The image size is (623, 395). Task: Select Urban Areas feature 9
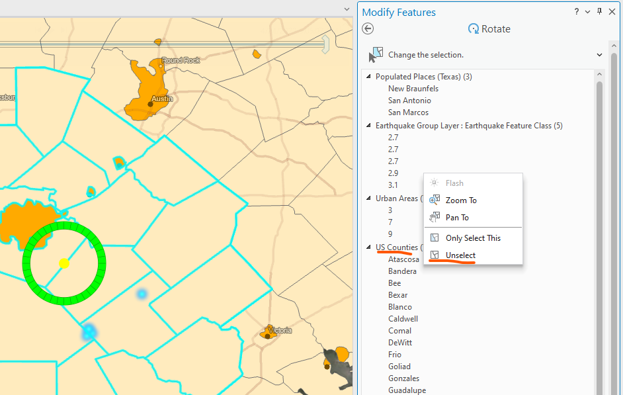tap(390, 234)
